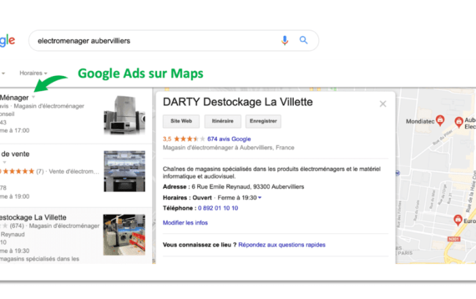Click the Euro map pin

click(458, 220)
